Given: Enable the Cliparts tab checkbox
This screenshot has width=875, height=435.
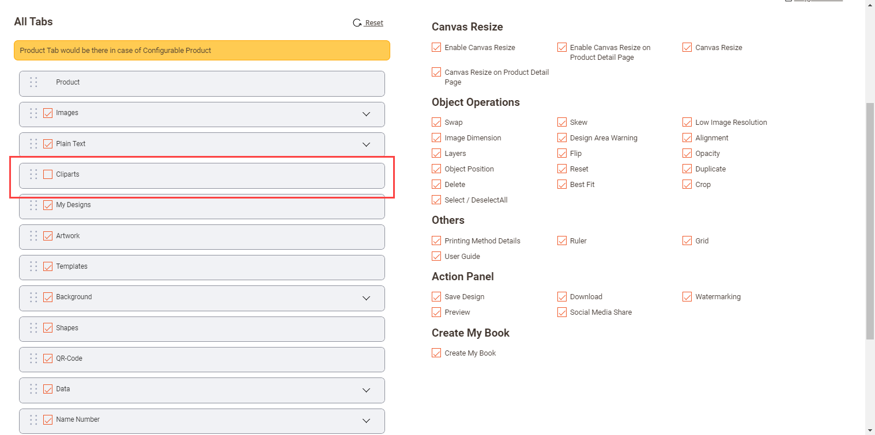Looking at the screenshot, I should point(48,174).
